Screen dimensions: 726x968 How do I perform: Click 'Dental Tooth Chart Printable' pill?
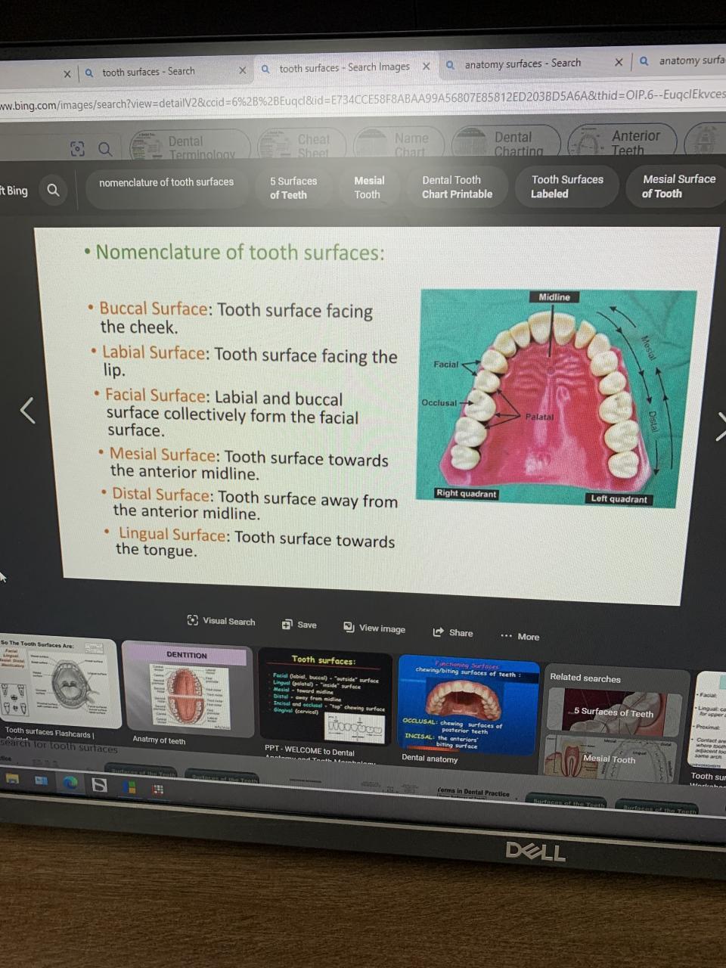[458, 187]
